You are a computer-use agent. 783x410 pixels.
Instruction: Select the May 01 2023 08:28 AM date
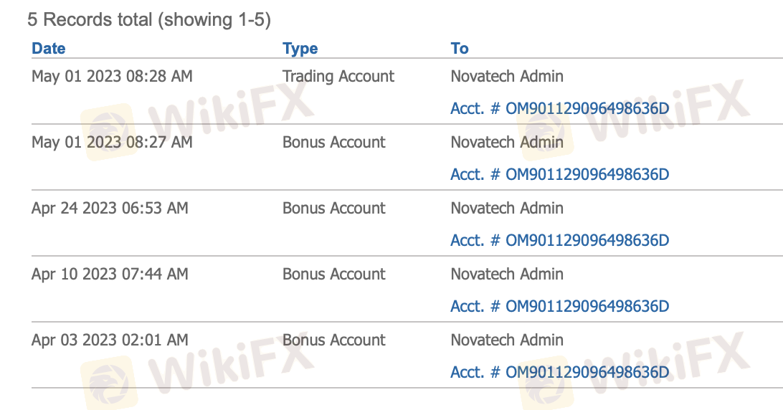[x=112, y=76]
